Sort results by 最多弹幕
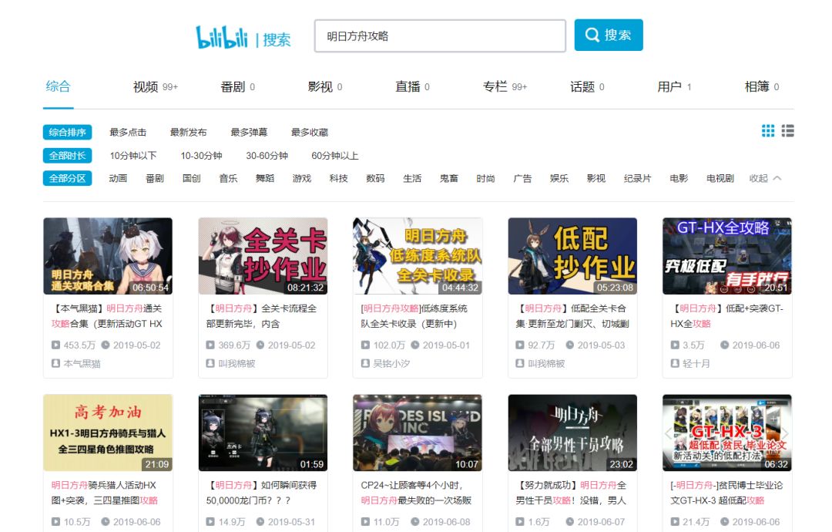The image size is (832, 532). click(x=249, y=132)
